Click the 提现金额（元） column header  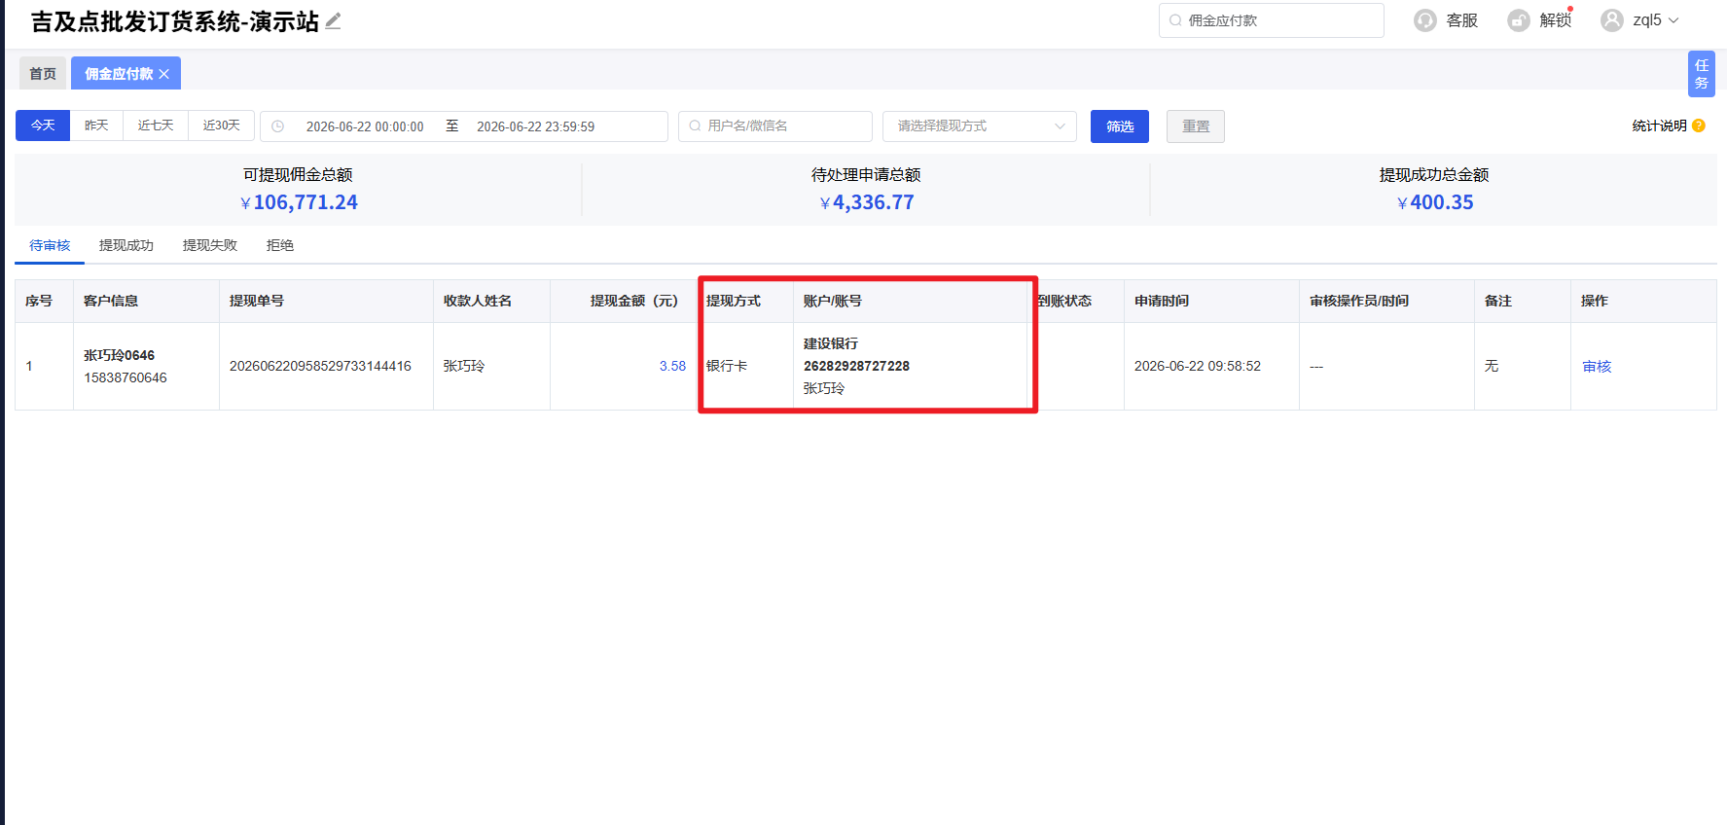(x=634, y=302)
